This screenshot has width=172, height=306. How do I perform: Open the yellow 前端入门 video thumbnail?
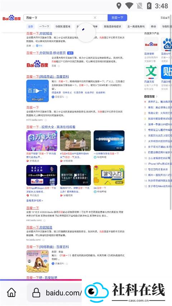pos(109,175)
